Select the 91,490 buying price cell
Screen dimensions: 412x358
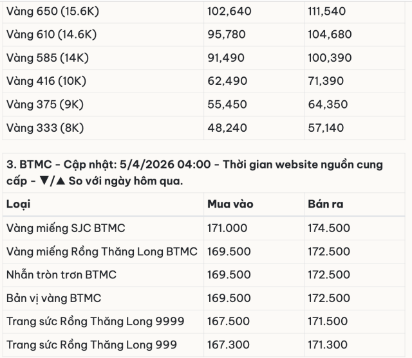[226, 58]
